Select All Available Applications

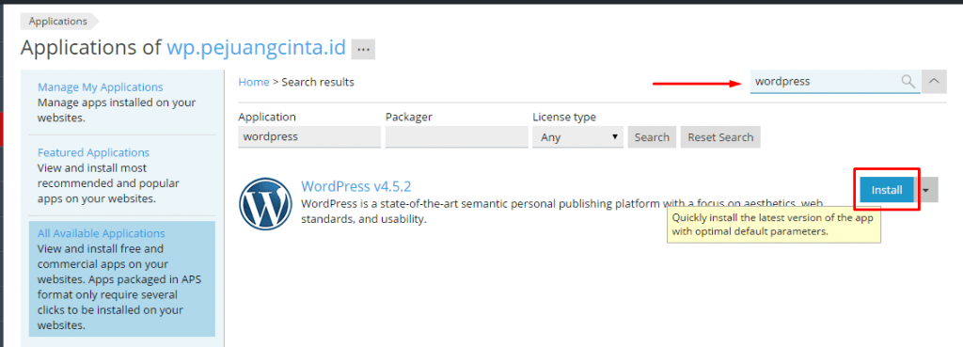102,233
